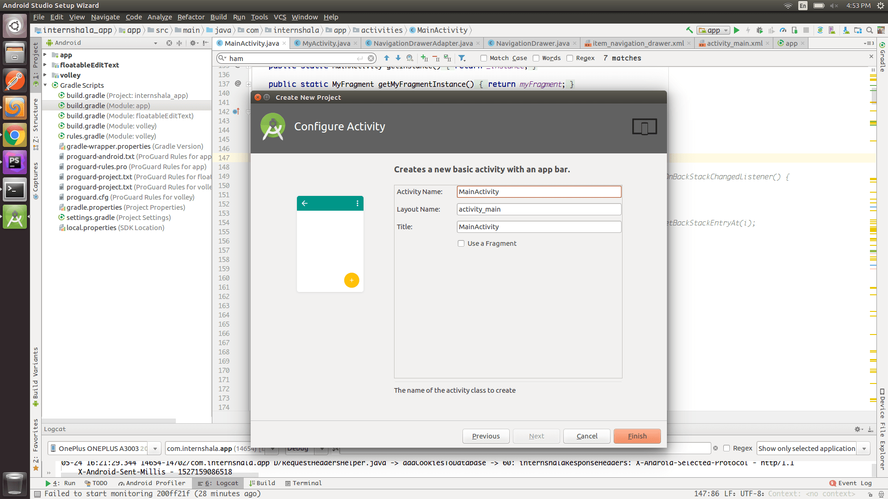Image resolution: width=888 pixels, height=499 pixels.
Task: Open Logcat settings gear icon
Action: point(858,429)
